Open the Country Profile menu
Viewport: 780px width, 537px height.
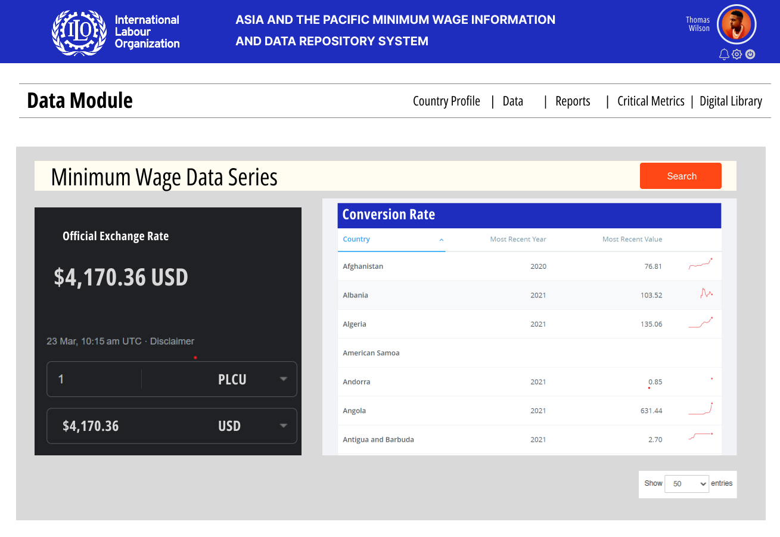446,101
